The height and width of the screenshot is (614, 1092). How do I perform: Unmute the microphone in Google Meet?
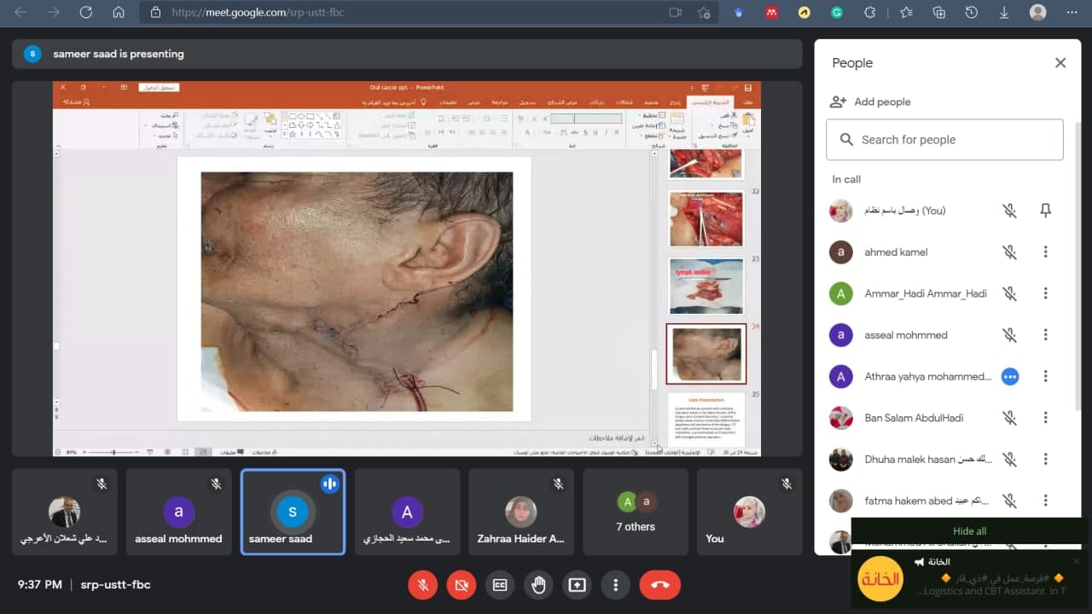[x=422, y=585]
